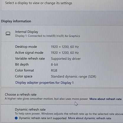Click the laptop icon beside Internal Display
Image resolution: width=123 pixels, height=123 pixels.
pos(8,33)
